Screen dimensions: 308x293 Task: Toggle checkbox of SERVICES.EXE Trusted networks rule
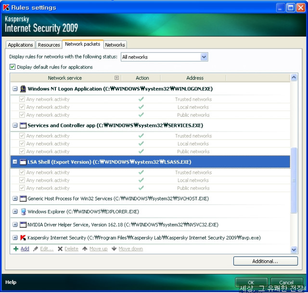22,135
